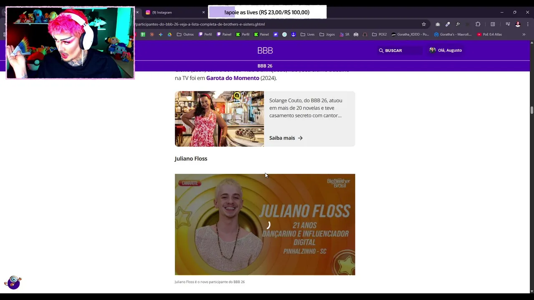Activate the eyedropper color picker extension
Image resolution: width=534 pixels, height=300 pixels.
pos(448,24)
